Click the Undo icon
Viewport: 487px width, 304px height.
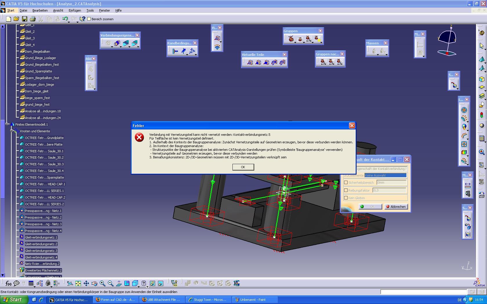click(x=65, y=19)
